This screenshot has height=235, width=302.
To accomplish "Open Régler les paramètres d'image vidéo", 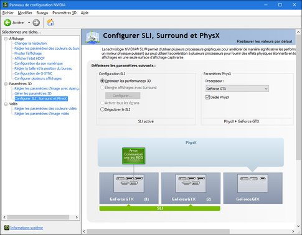I will pyautogui.click(x=42, y=114).
